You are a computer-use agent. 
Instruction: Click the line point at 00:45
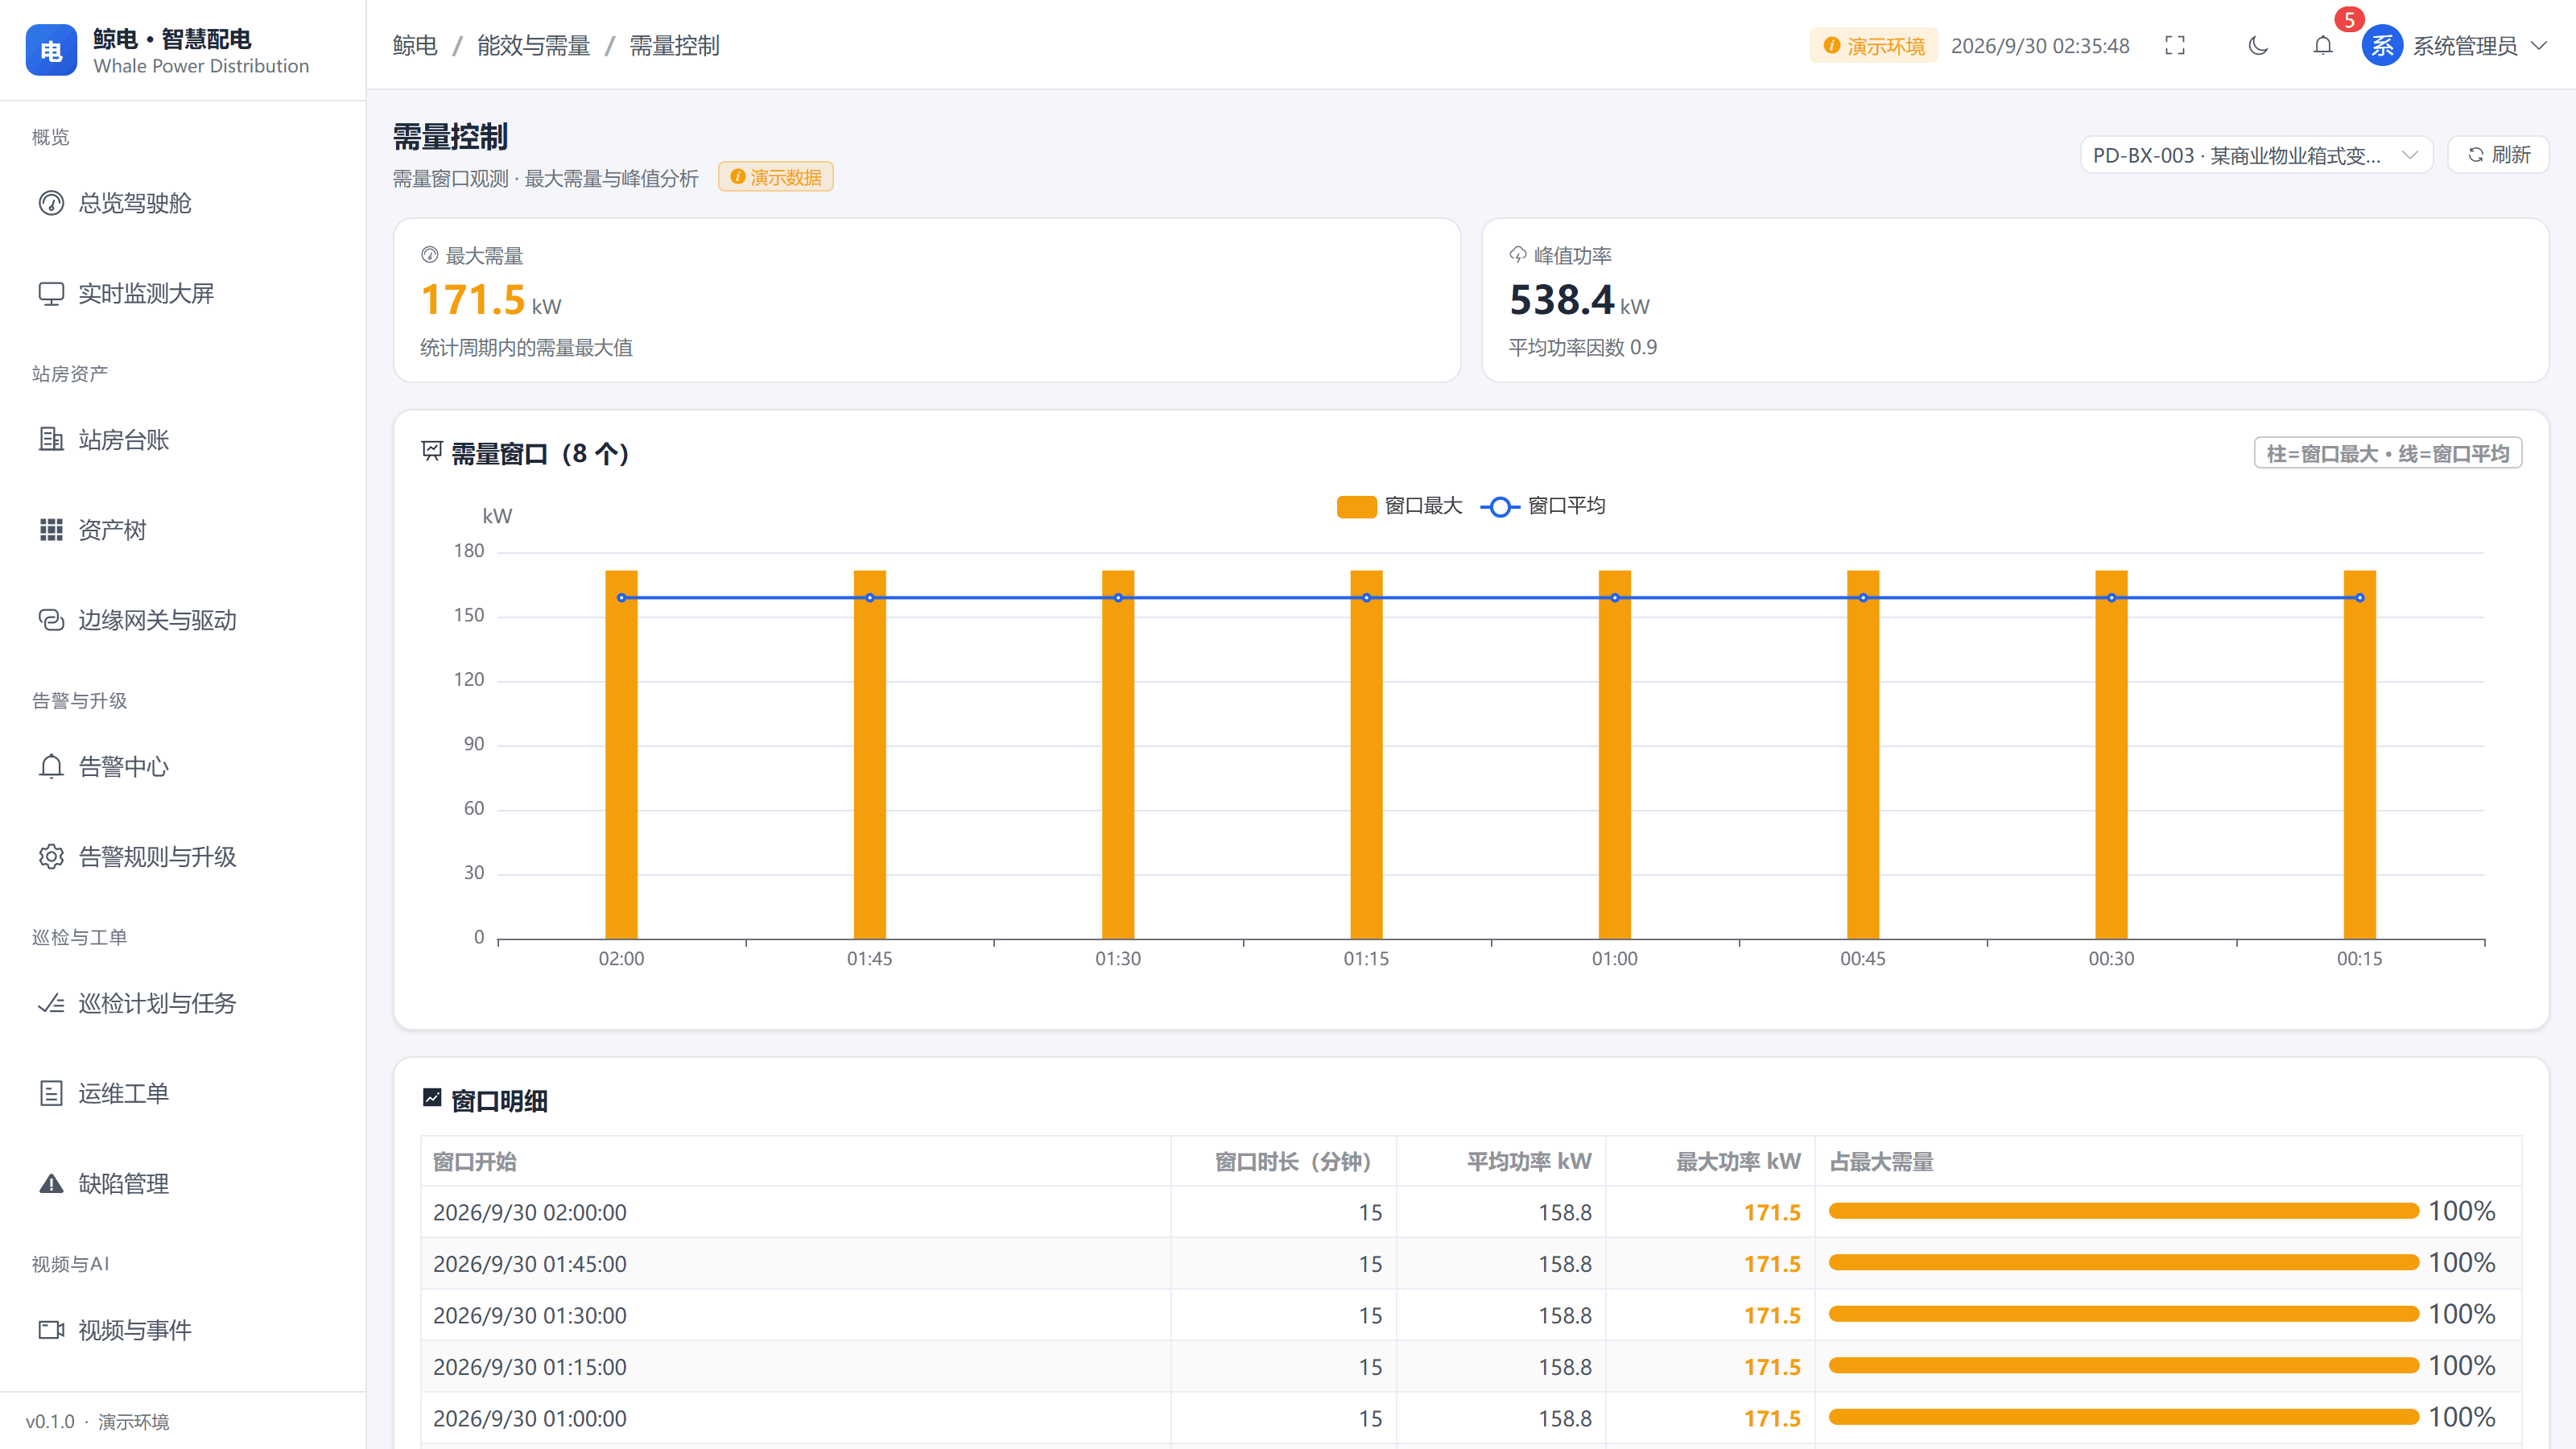point(1863,598)
